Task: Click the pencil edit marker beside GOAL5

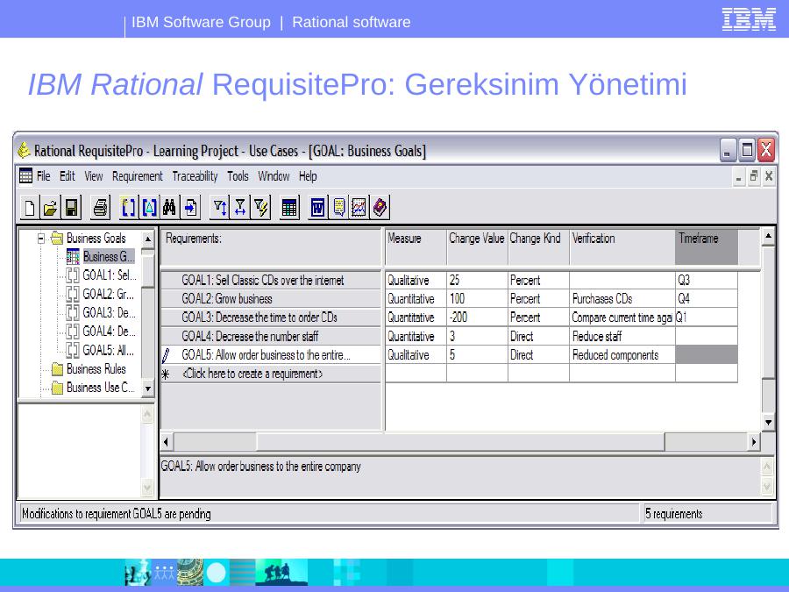Action: pos(166,355)
